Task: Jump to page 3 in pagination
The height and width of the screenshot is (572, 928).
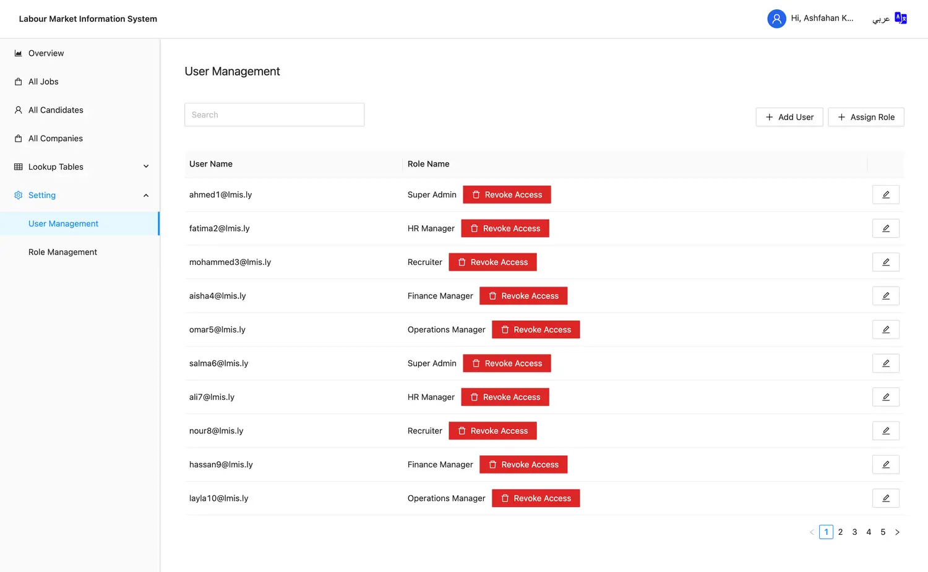Action: tap(854, 532)
